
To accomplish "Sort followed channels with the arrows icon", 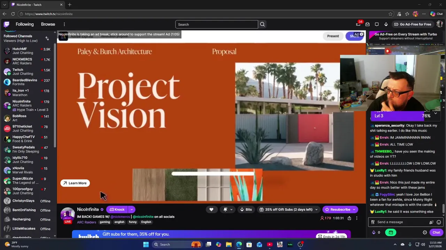I will tap(47, 38).
